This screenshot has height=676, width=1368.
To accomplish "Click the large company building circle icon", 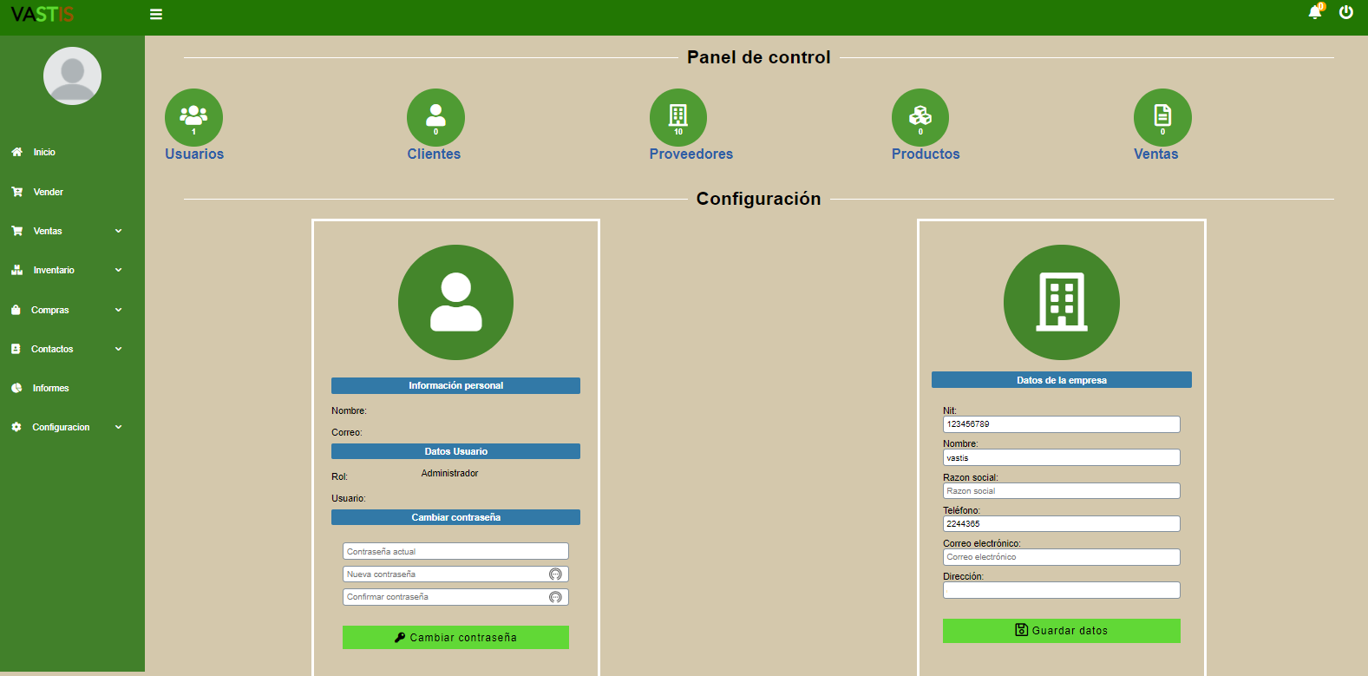I will point(1062,302).
